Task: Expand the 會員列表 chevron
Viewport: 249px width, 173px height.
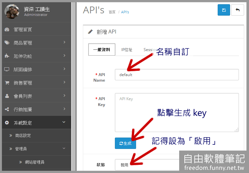Action: pyautogui.click(x=64, y=95)
